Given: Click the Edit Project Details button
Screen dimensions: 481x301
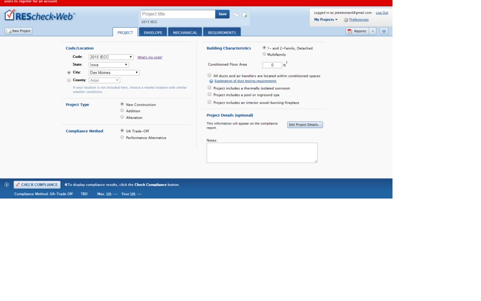Looking at the screenshot, I should (x=305, y=125).
